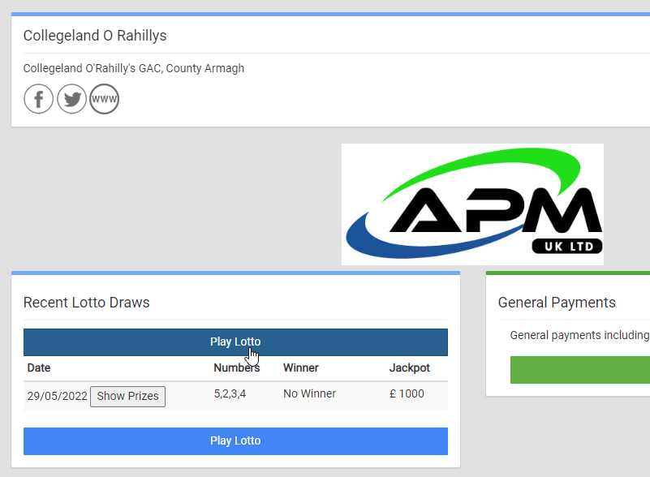
Task: Click the Date column header
Action: pyautogui.click(x=39, y=367)
